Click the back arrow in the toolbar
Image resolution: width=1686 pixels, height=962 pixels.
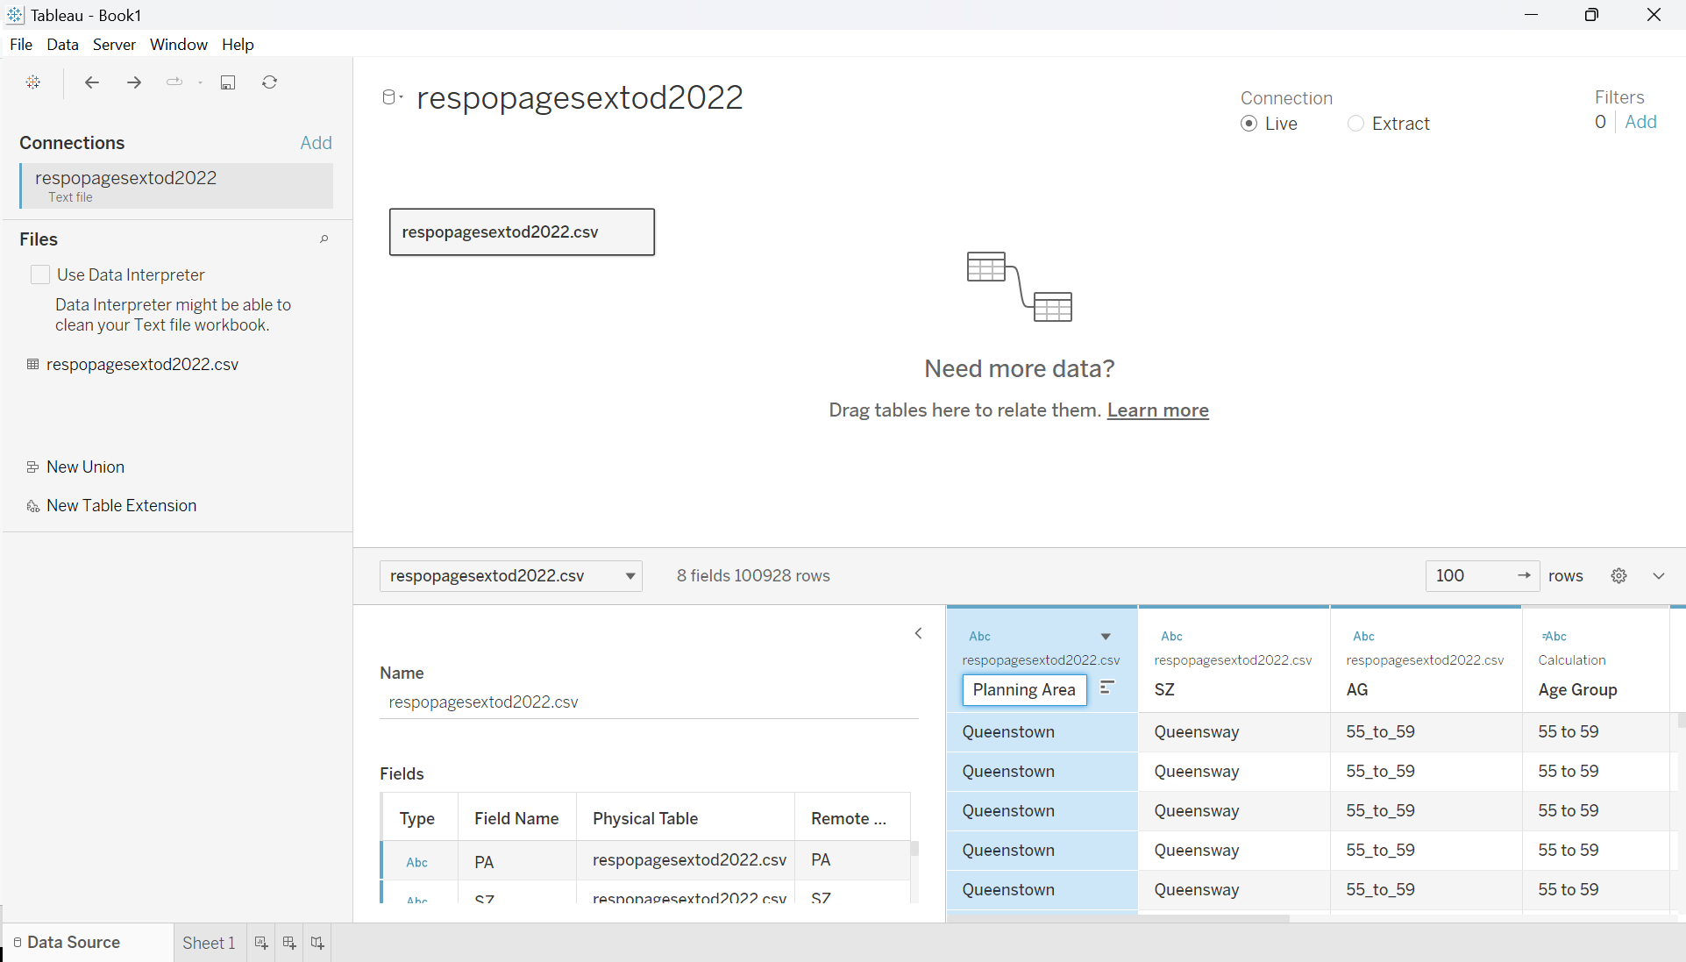[92, 82]
